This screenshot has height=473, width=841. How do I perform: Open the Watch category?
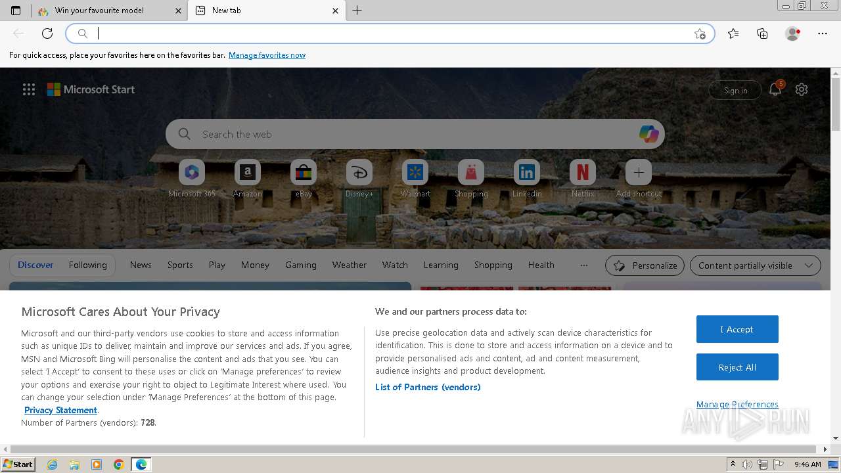pyautogui.click(x=395, y=265)
